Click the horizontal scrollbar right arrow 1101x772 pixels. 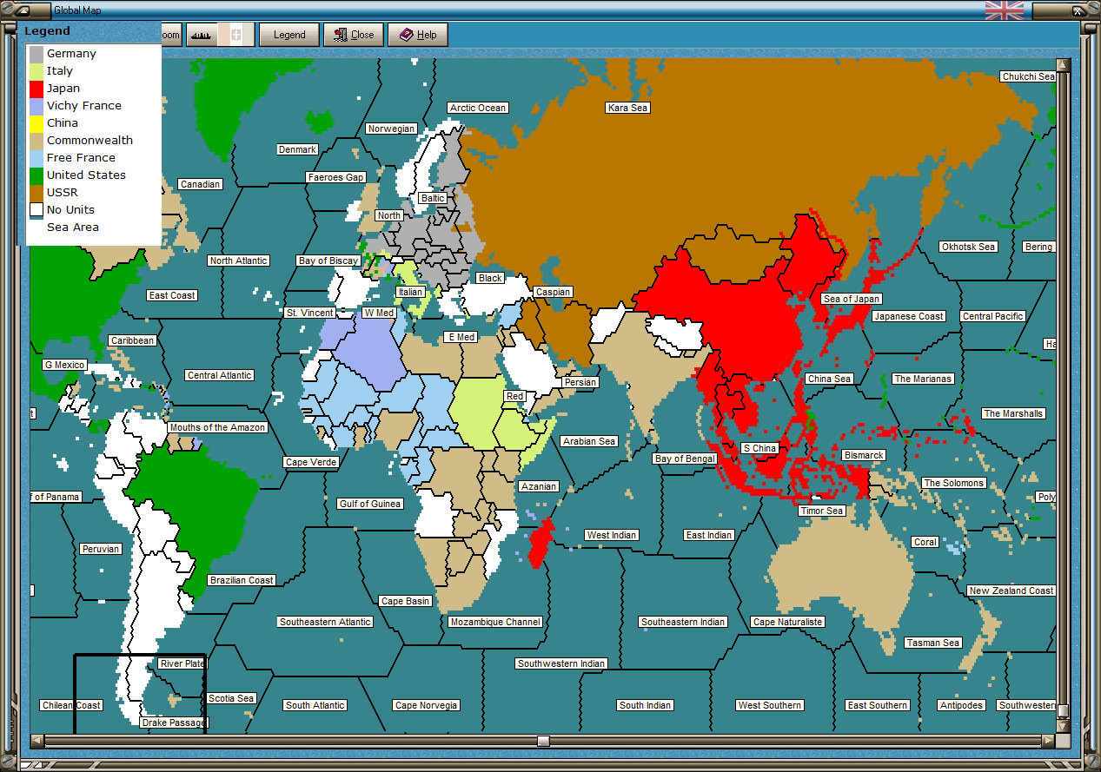(1048, 741)
